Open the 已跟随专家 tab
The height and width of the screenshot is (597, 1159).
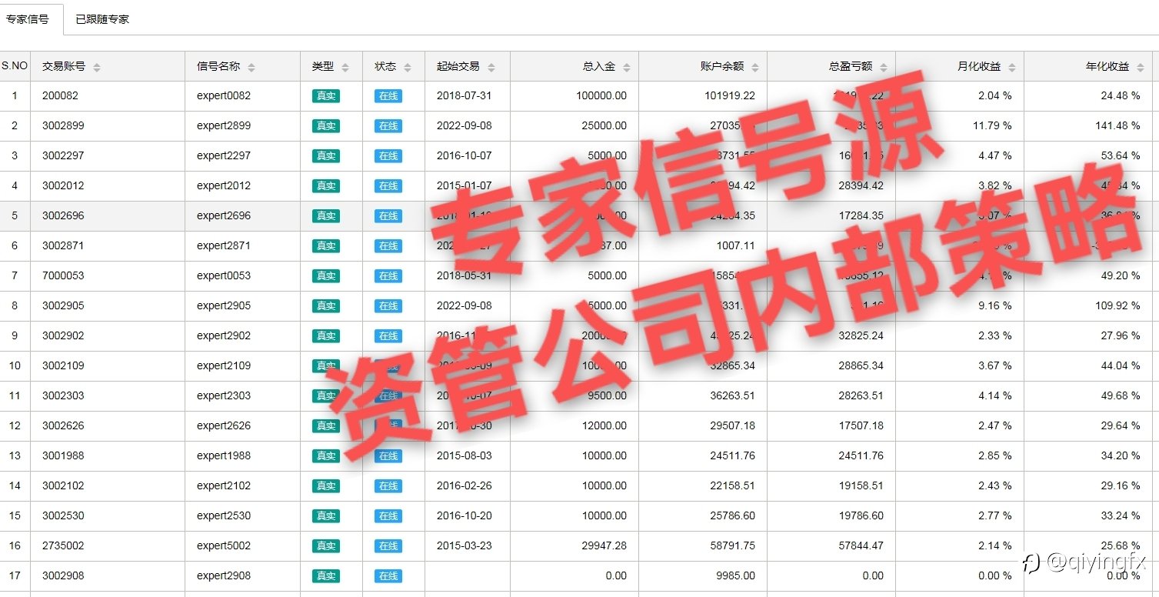pos(102,19)
